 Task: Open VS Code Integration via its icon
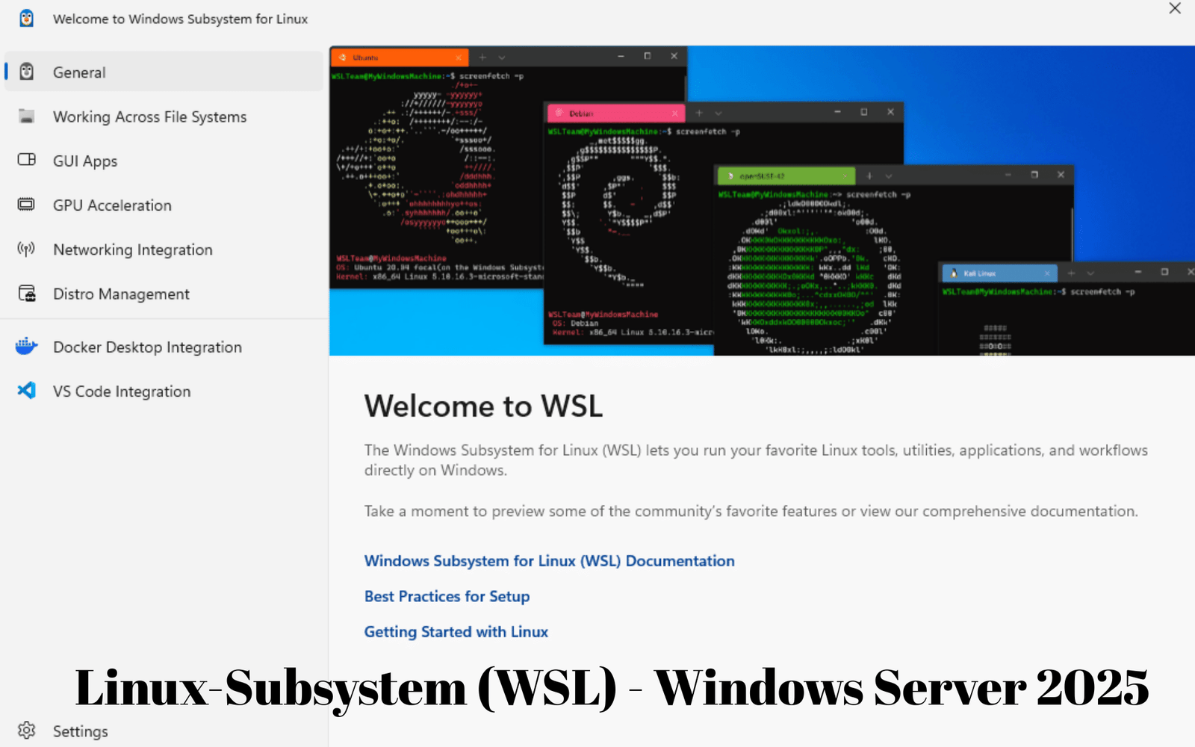pyautogui.click(x=26, y=390)
